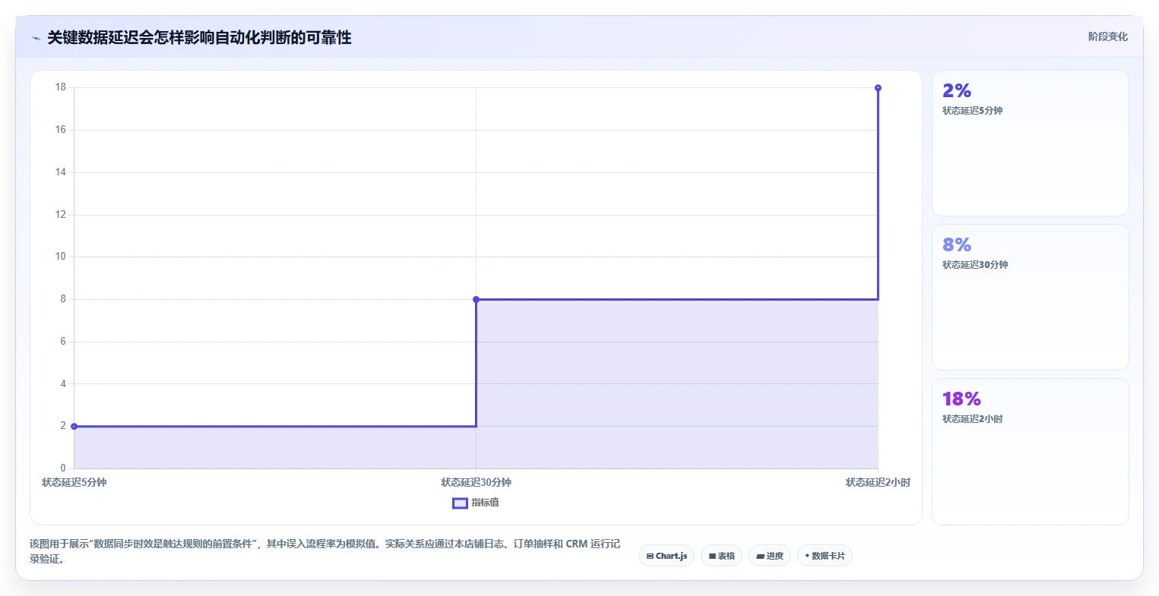Screen dimensions: 1159x596
Task: Open the 18% 状态延迟2小时 card
Action: coord(1030,452)
